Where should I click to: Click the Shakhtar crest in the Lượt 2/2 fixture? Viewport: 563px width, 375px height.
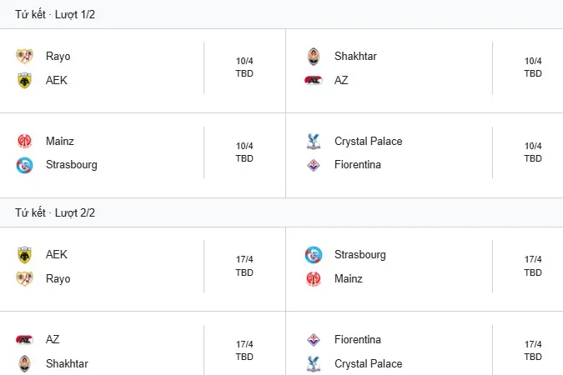23,363
